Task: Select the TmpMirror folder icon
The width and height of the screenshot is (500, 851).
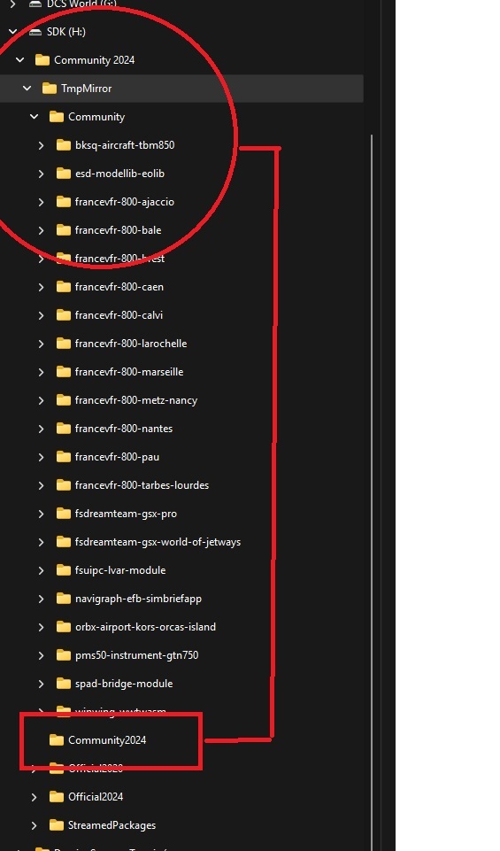Action: click(x=50, y=89)
